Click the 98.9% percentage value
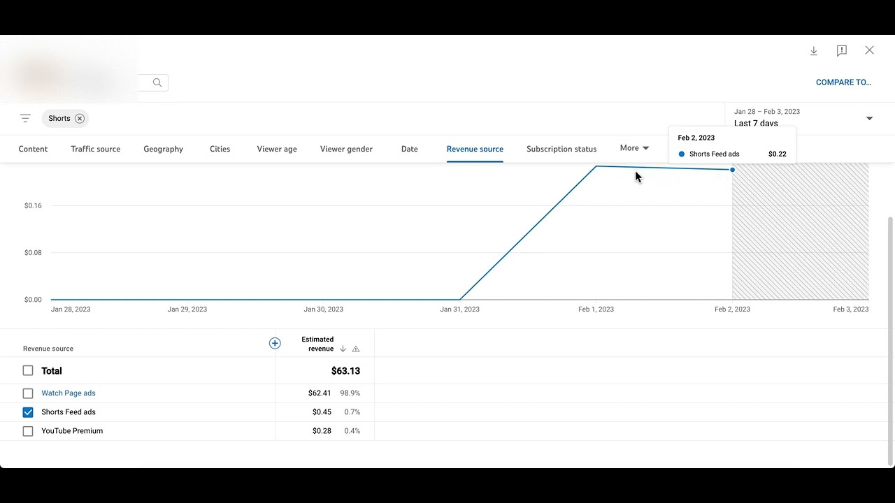 tap(350, 393)
